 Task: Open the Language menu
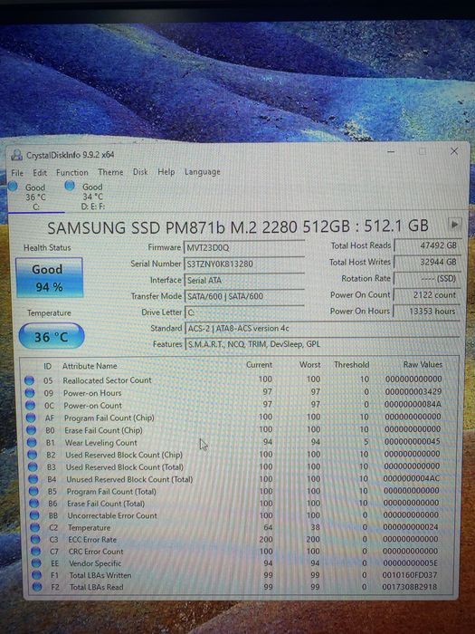pyautogui.click(x=203, y=172)
